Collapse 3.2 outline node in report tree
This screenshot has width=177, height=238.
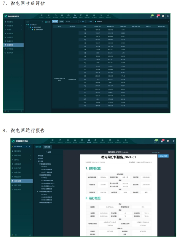pyautogui.click(x=37, y=175)
